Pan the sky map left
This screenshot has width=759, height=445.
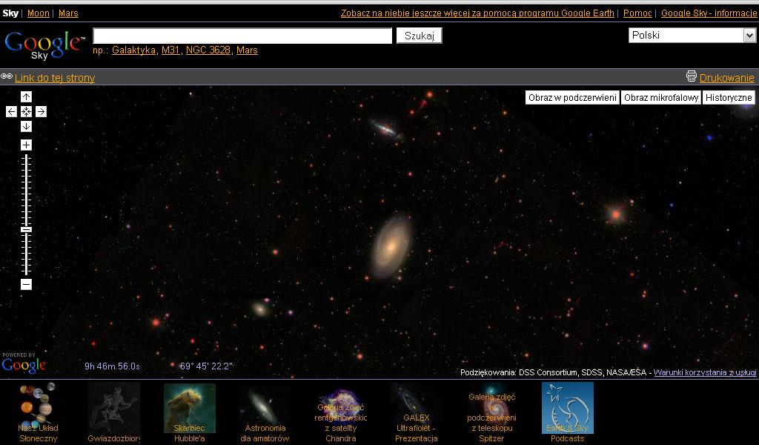click(11, 111)
